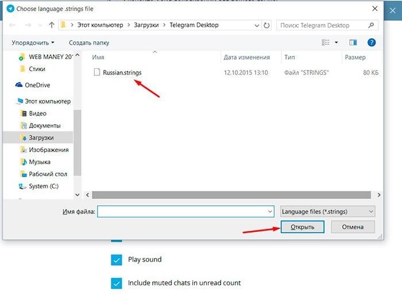Image resolution: width=402 pixels, height=303 pixels.
Task: Click the Файл "STRINGS" type cell
Action: pyautogui.click(x=306, y=72)
